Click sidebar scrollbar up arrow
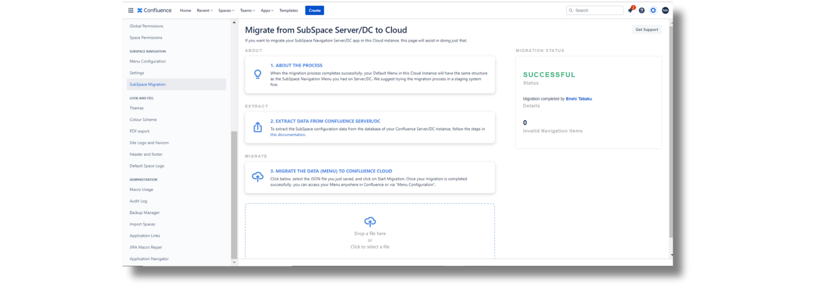Image resolution: width=838 pixels, height=293 pixels. 234,23
